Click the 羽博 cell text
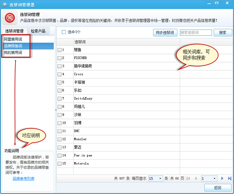Screen dimensions: 234x194 tap(77, 123)
